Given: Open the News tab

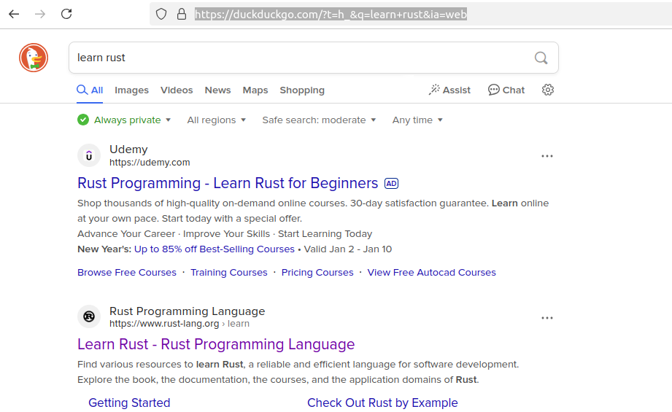Looking at the screenshot, I should (x=217, y=90).
